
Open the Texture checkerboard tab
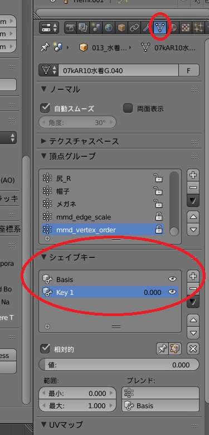click(186, 28)
